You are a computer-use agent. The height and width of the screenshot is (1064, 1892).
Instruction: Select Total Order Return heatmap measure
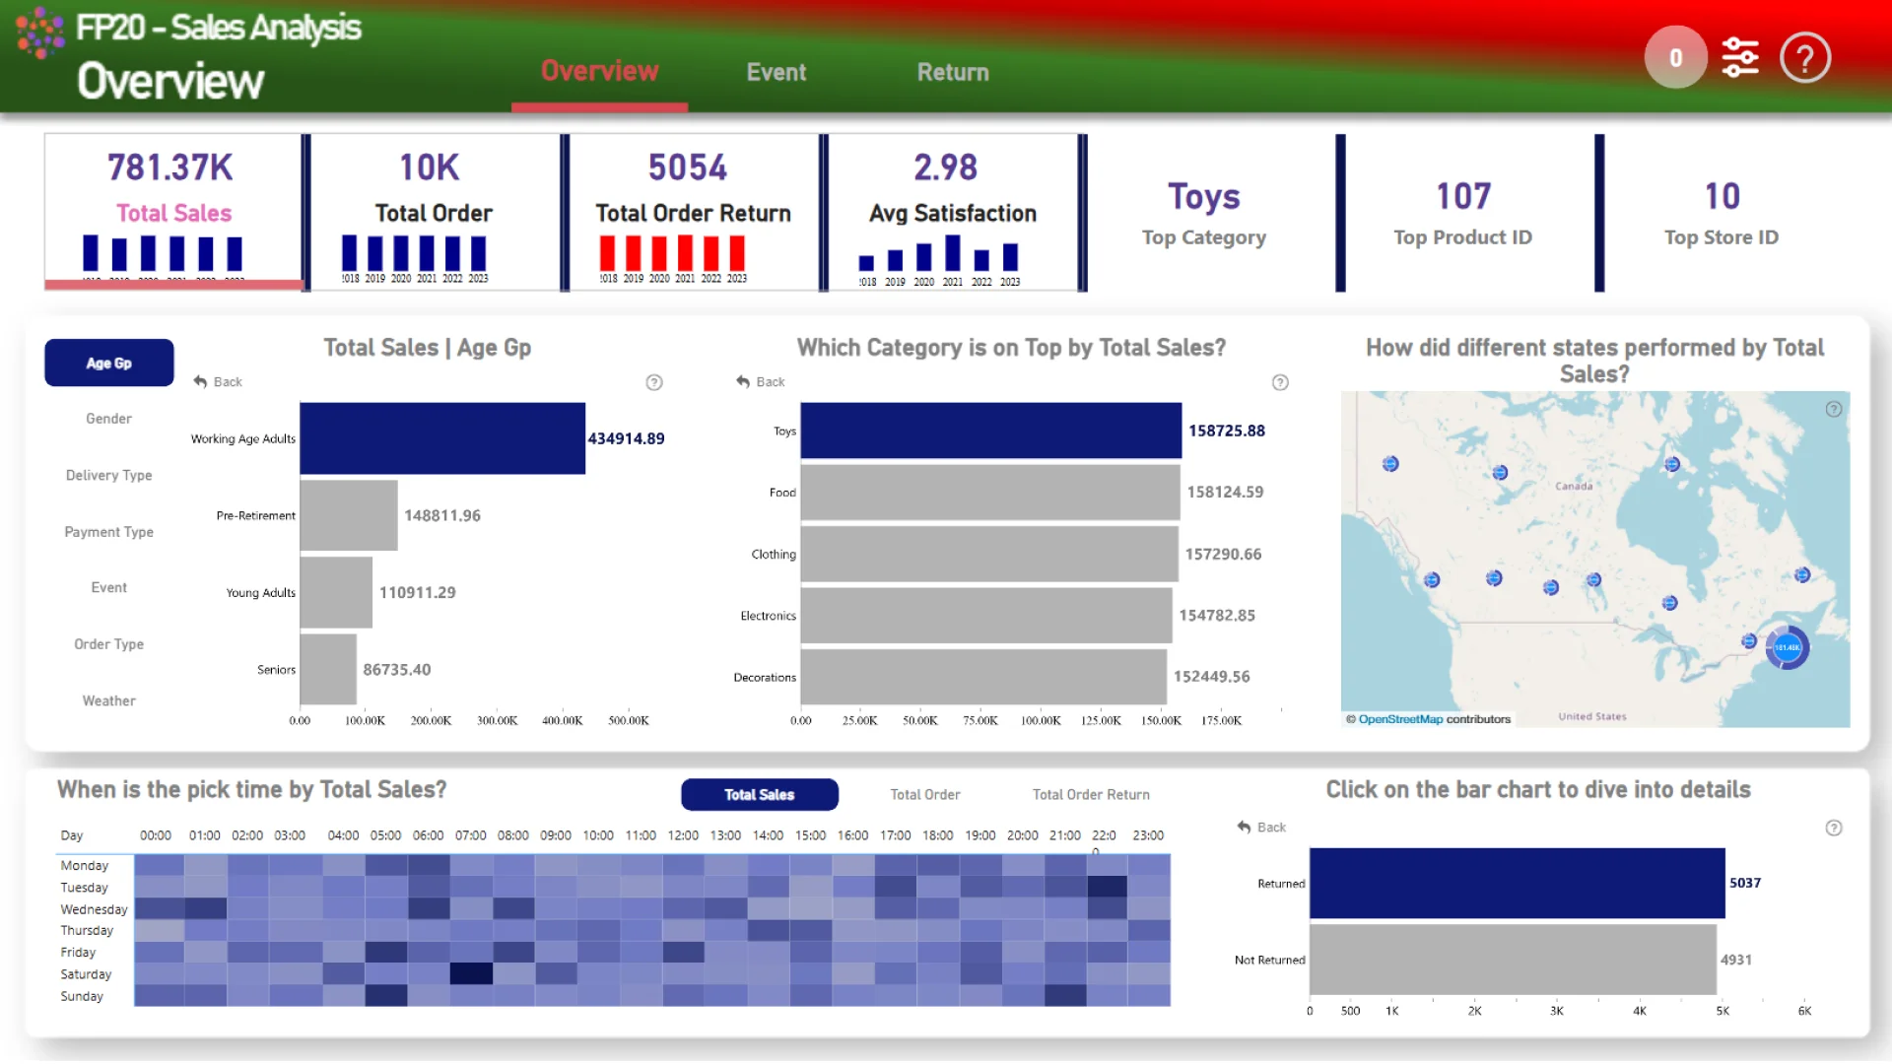coord(1091,795)
